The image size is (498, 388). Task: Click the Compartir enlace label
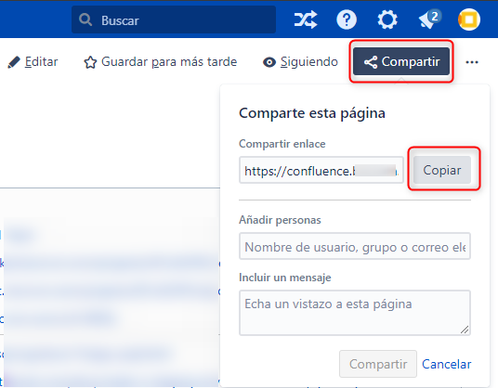(282, 144)
